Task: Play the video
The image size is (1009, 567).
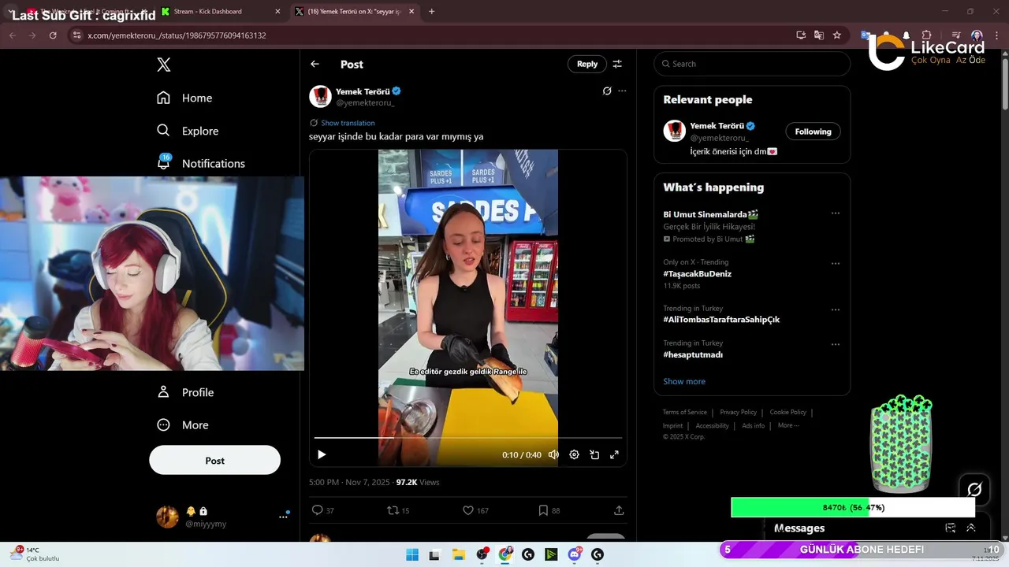Action: tap(322, 454)
